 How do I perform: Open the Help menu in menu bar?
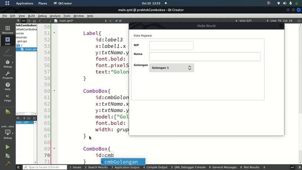tap(90, 16)
